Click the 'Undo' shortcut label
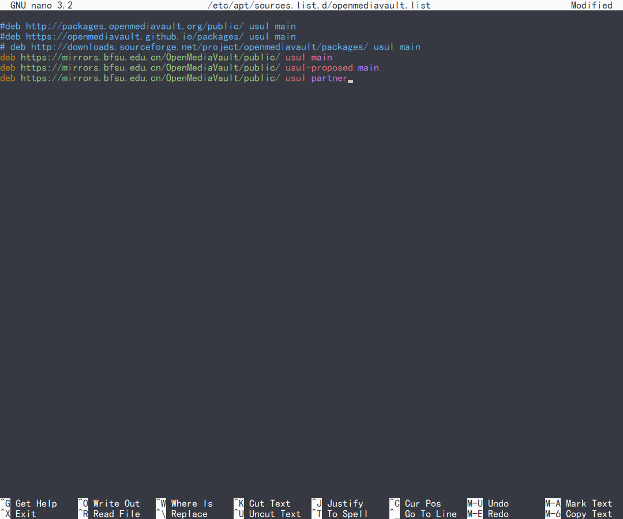The height and width of the screenshot is (519, 623). point(498,503)
